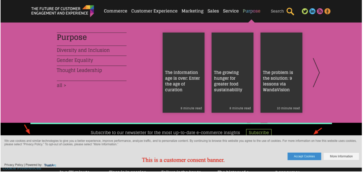Expand the Service navigation menu
363x172 pixels.
231,11
